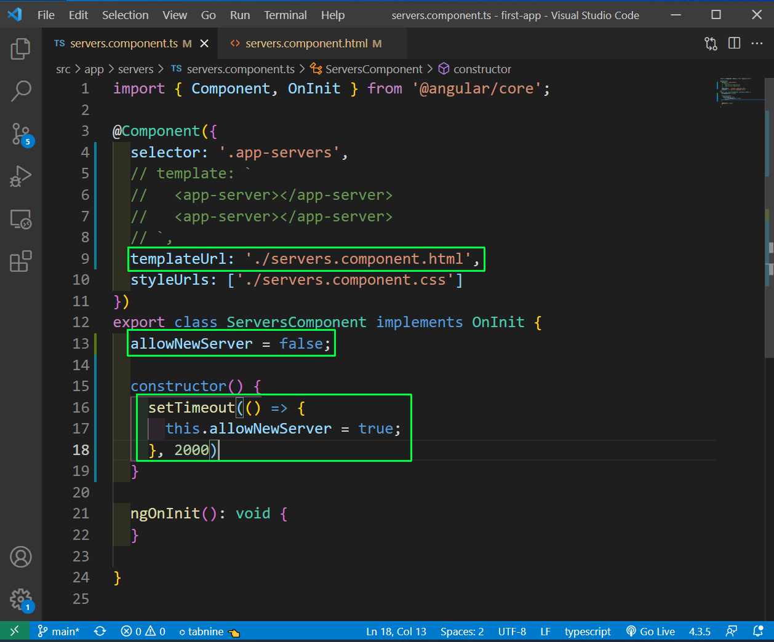Click TypeScript version 4.3.5
Image resolution: width=774 pixels, height=642 pixels.
(x=700, y=632)
